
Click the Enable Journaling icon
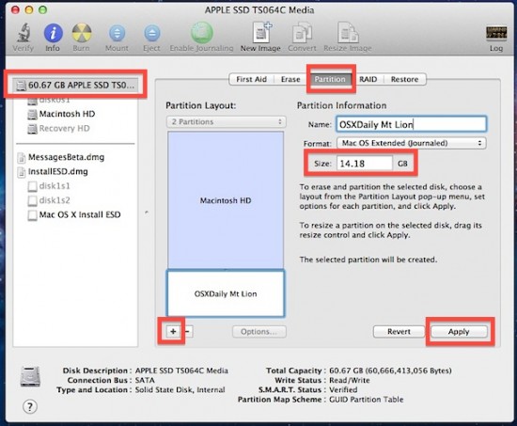(x=202, y=33)
